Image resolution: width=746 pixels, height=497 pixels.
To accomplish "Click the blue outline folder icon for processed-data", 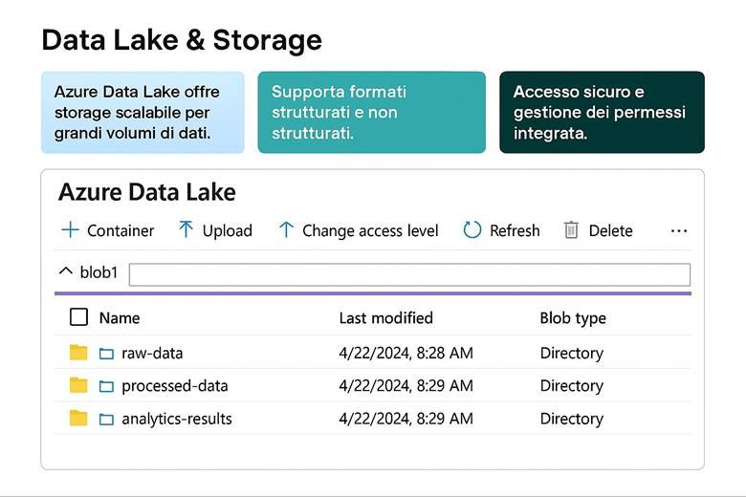I will [x=106, y=386].
